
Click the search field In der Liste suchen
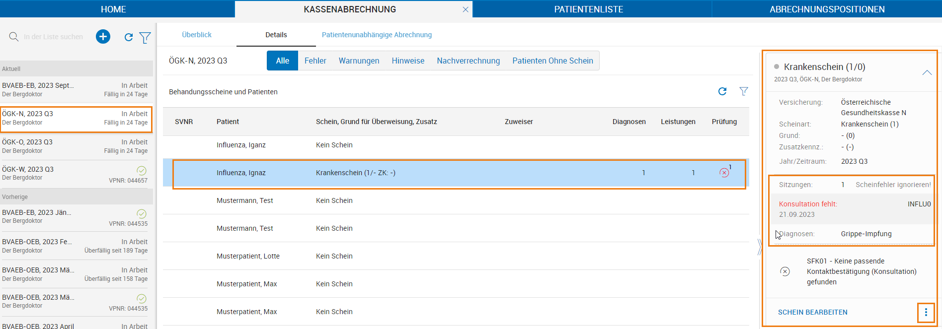pyautogui.click(x=54, y=37)
